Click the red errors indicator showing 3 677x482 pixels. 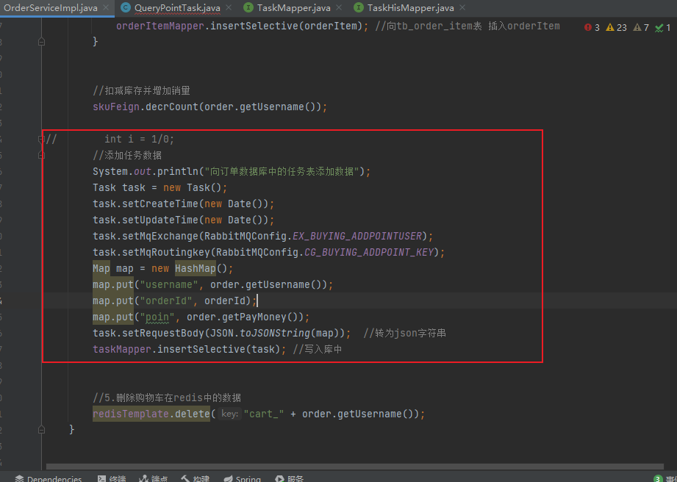592,28
